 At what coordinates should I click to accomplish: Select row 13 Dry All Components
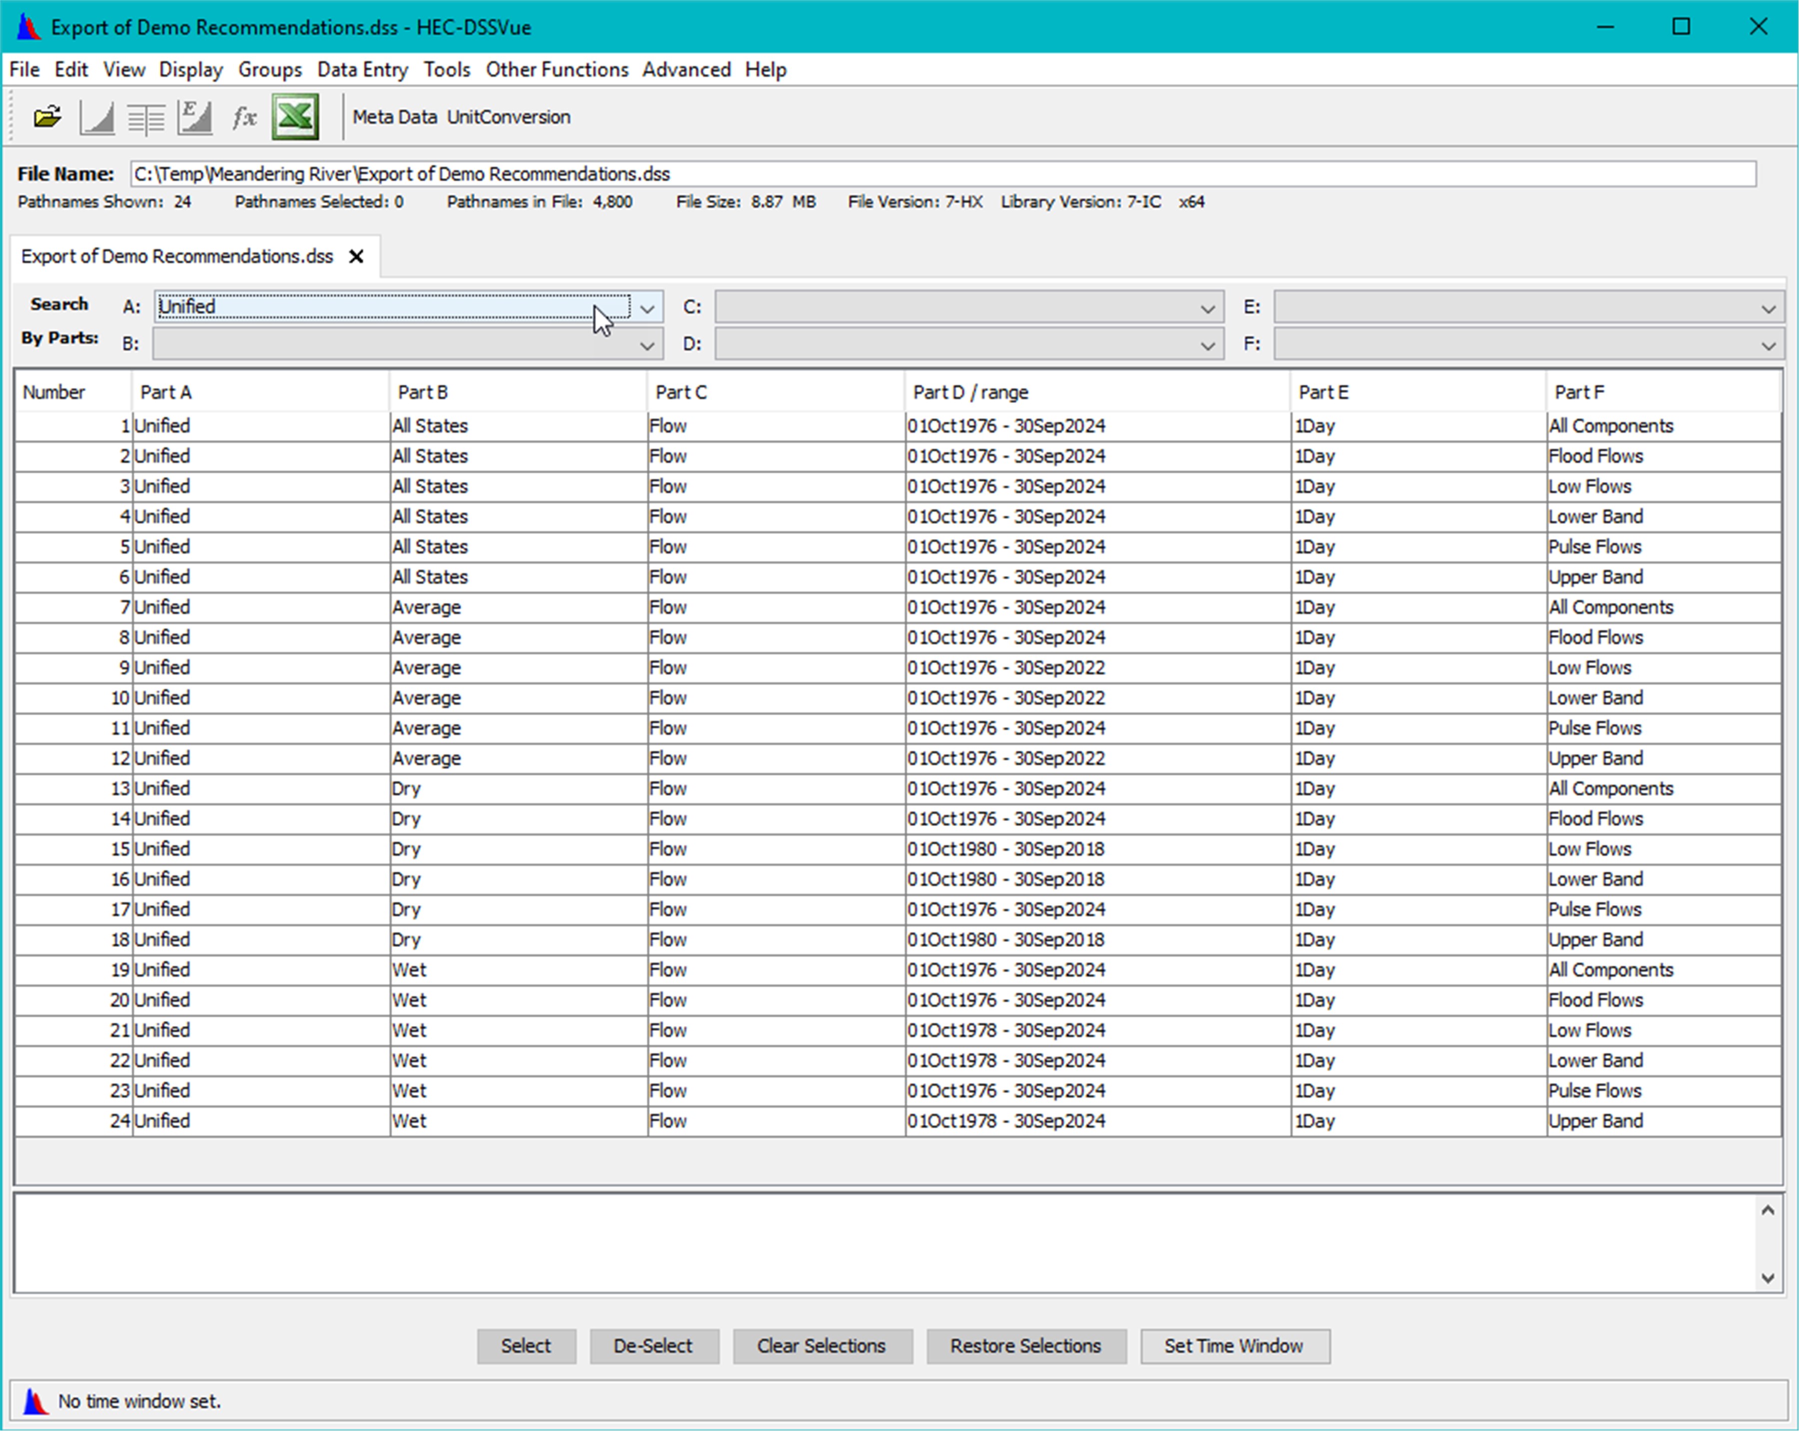898,789
